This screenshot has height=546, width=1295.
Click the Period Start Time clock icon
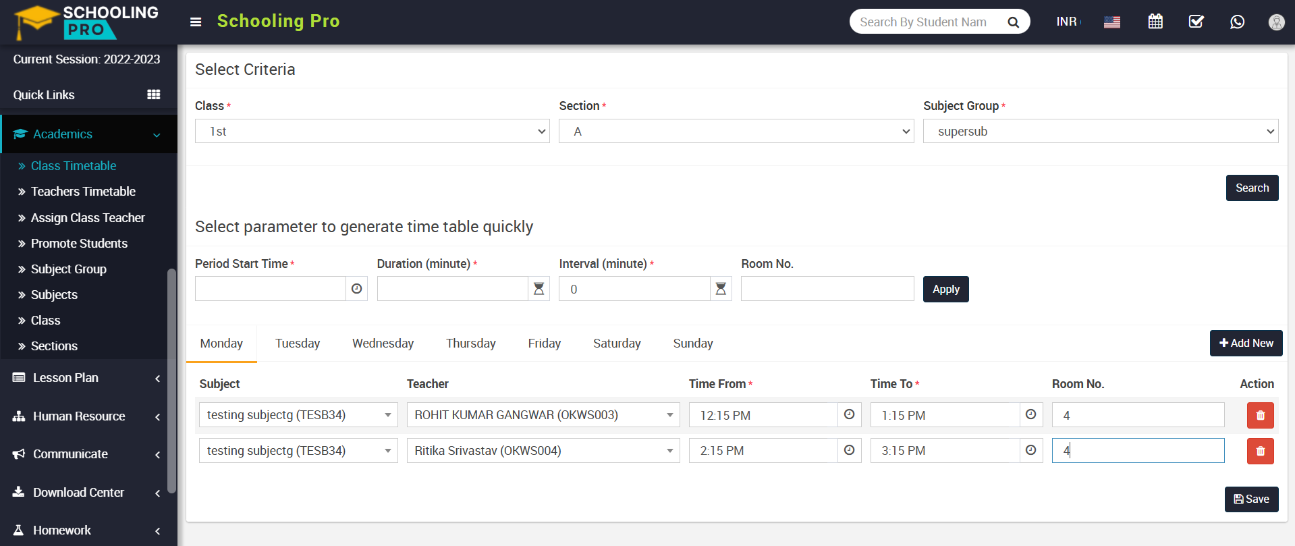(357, 289)
